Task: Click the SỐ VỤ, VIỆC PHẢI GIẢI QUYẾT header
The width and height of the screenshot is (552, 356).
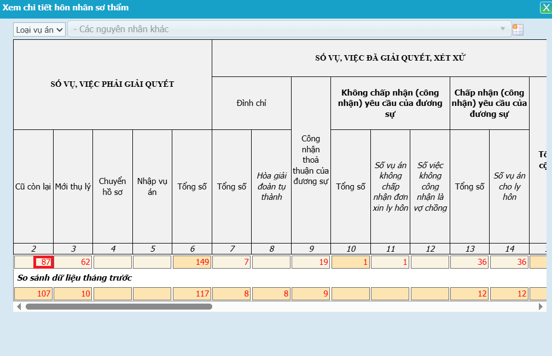Action: [x=112, y=84]
